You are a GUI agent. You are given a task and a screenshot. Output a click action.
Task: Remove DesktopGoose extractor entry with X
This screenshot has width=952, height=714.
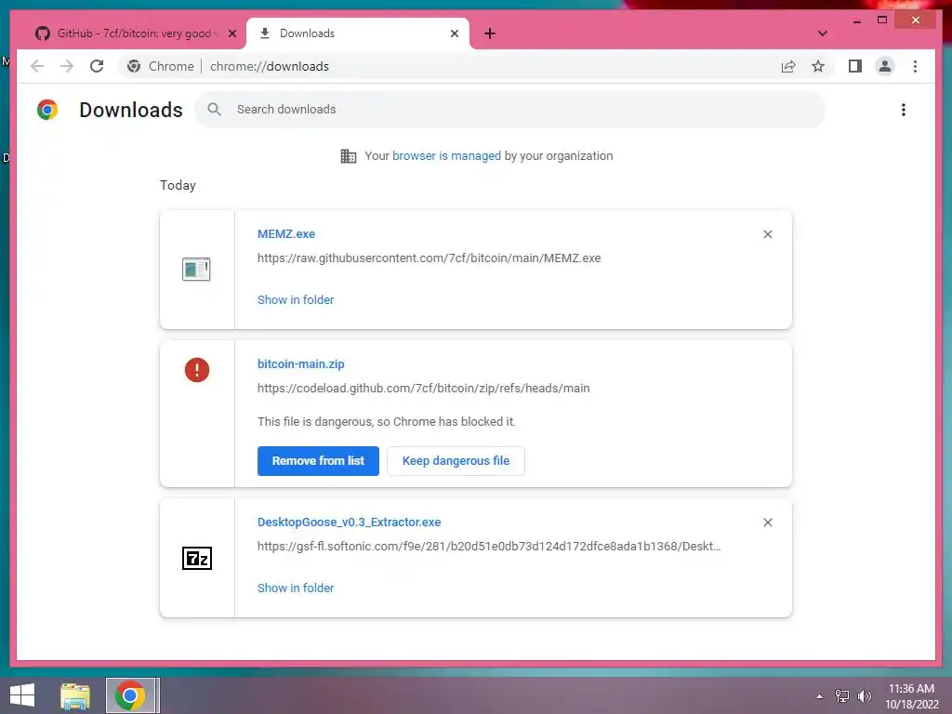[767, 522]
